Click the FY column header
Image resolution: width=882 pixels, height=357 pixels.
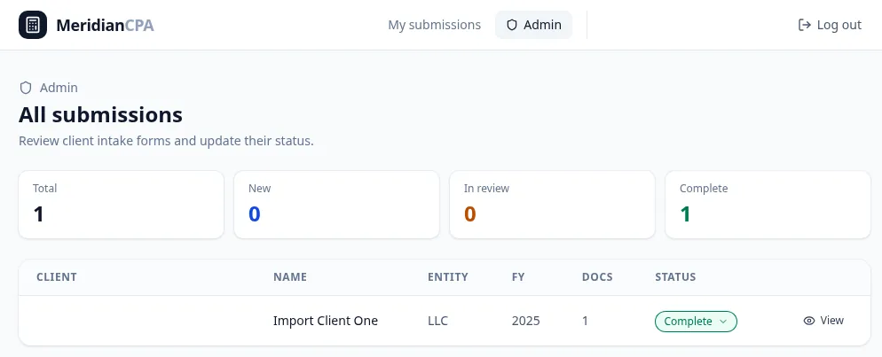tap(518, 276)
